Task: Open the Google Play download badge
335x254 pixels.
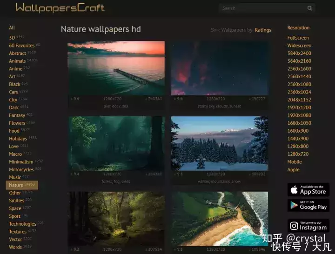Action: tap(308, 205)
